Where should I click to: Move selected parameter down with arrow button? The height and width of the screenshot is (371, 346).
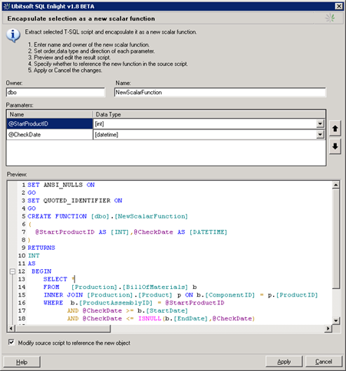pos(335,146)
